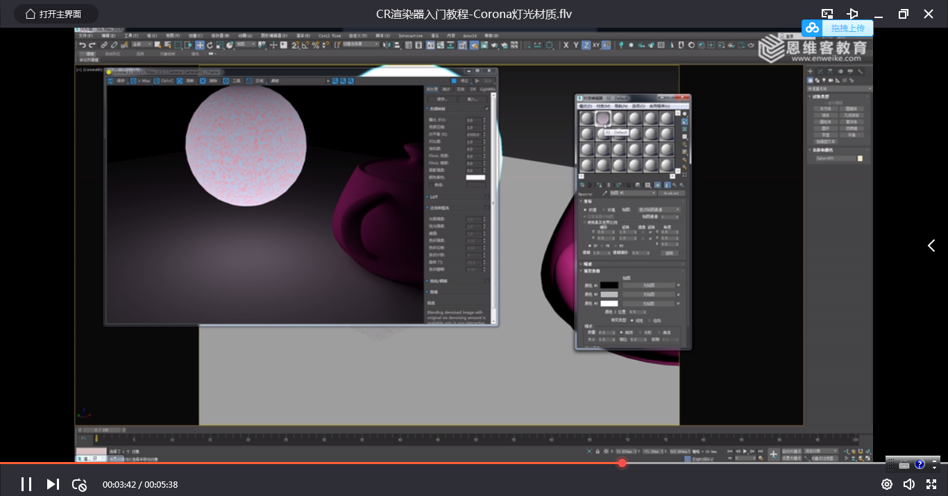Toggle the tone mapping checkbox in Corona frame buffer

pyautogui.click(x=487, y=109)
